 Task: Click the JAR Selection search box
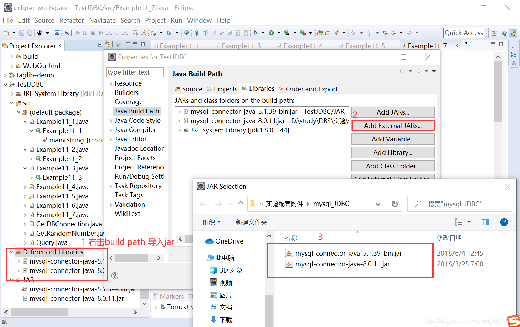(x=459, y=204)
